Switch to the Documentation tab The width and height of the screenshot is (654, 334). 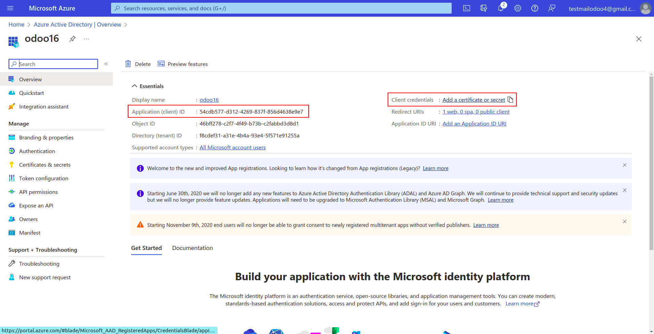click(192, 248)
